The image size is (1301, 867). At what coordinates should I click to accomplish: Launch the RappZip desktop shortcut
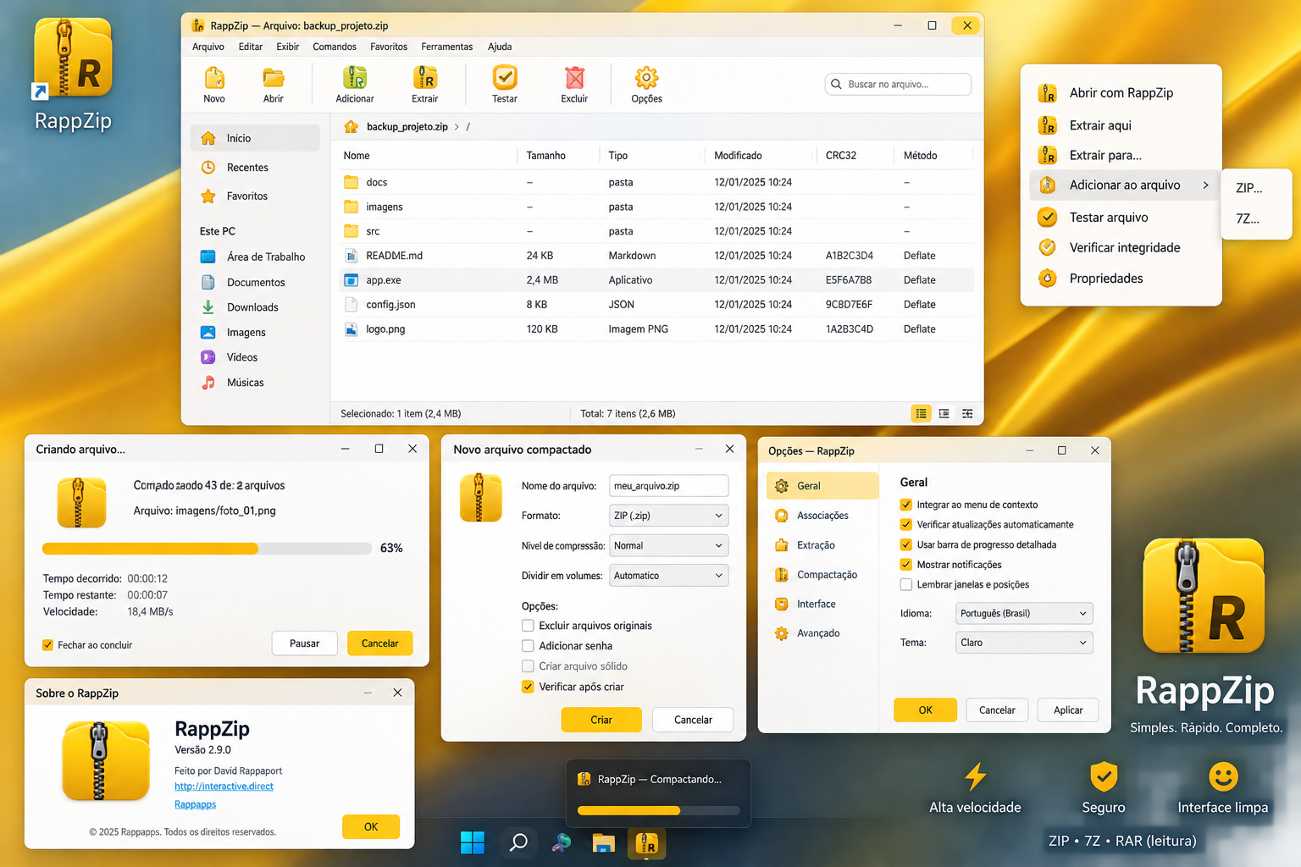73,75
